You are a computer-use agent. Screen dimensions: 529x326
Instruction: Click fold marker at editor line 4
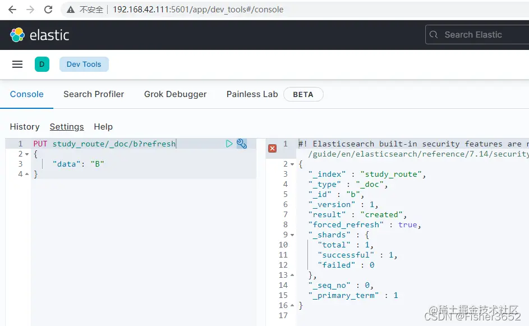[27, 174]
